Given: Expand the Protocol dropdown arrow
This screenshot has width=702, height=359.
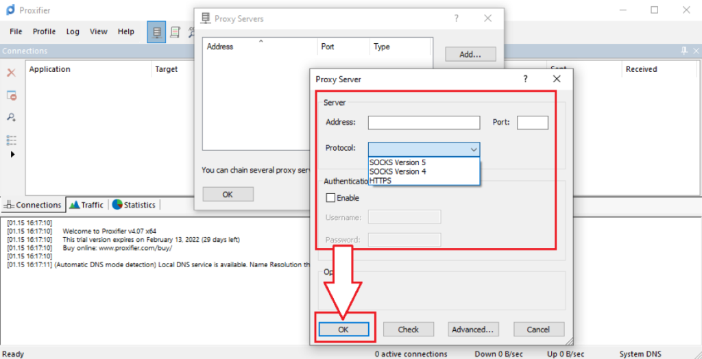Looking at the screenshot, I should point(473,149).
